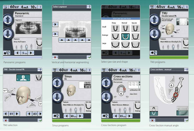The width and height of the screenshot is (194, 131).
Task: Tap the down arrow on Cross sections Automatic screen
Action: [106, 97]
